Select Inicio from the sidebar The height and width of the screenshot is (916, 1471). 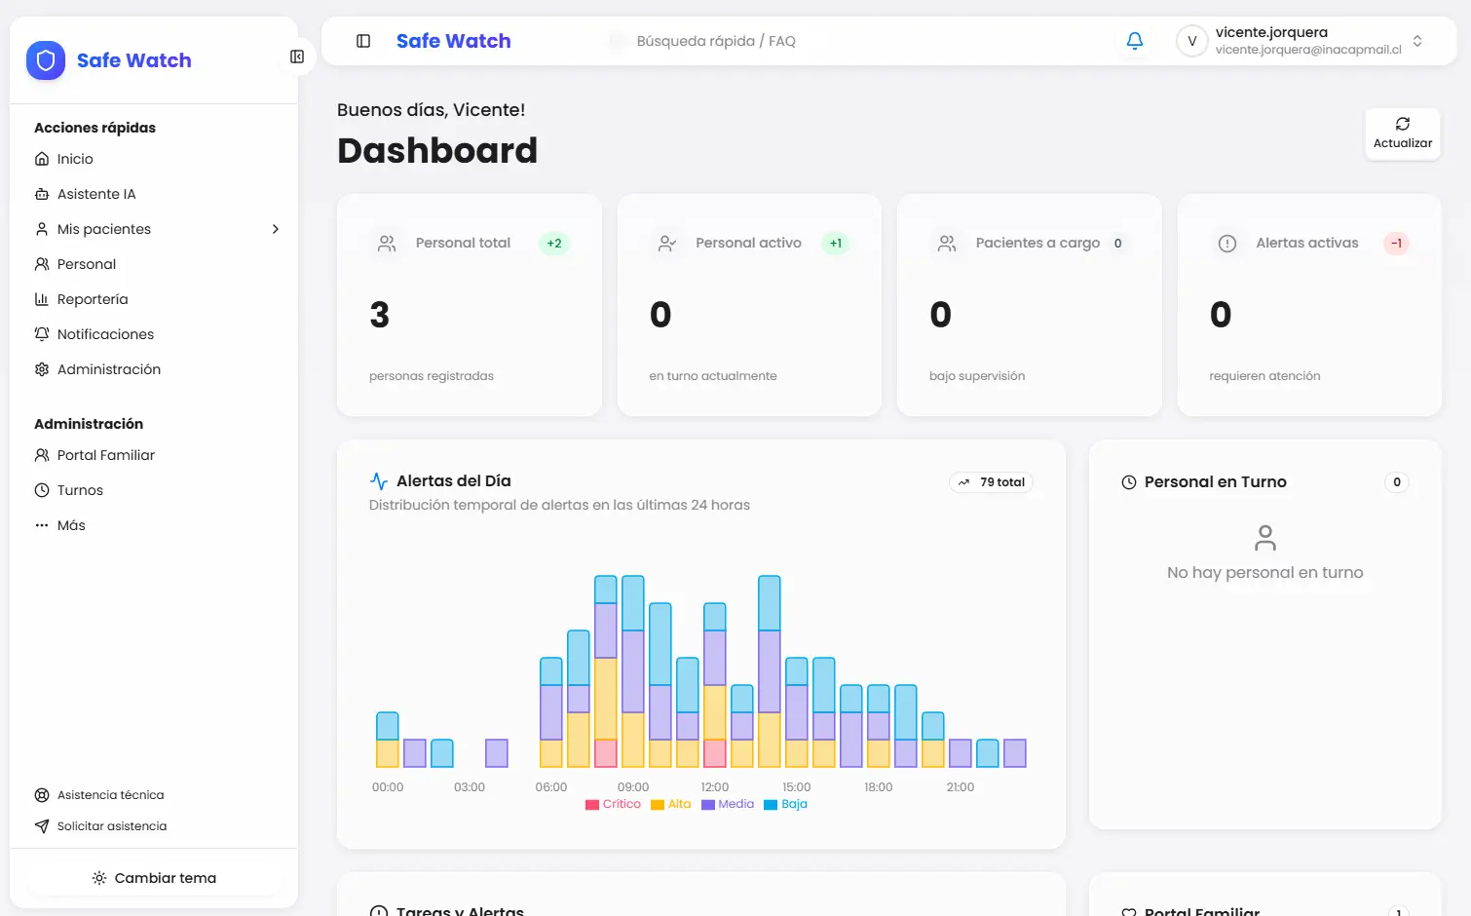click(x=75, y=158)
